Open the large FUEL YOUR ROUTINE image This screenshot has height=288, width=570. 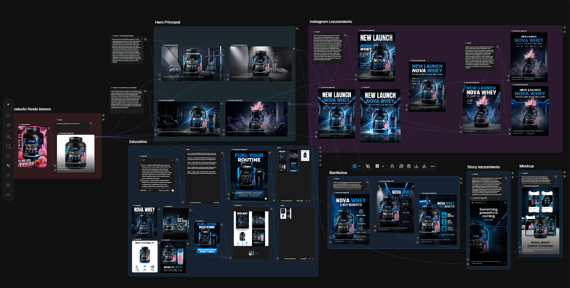pos(249,176)
